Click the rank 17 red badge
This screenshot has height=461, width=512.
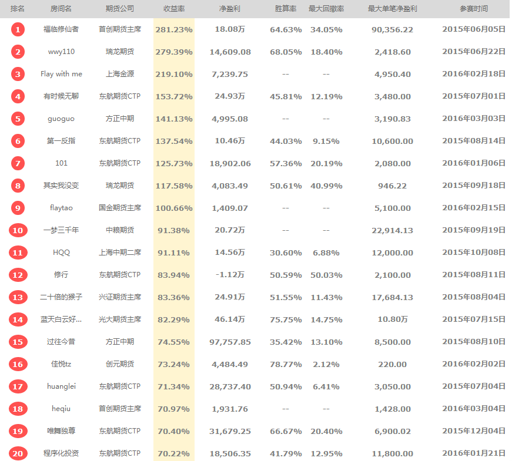pos(18,386)
